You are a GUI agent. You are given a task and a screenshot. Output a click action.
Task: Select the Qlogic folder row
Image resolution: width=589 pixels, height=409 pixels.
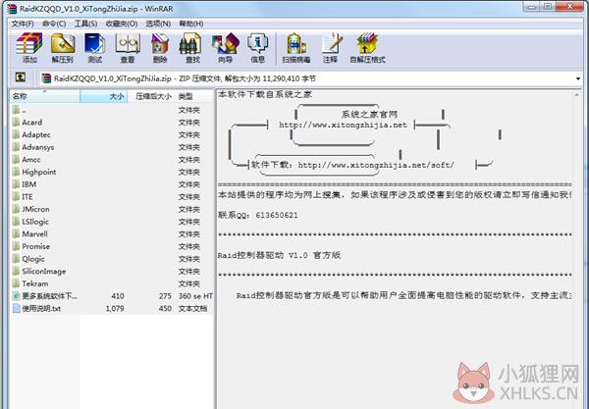coord(112,259)
